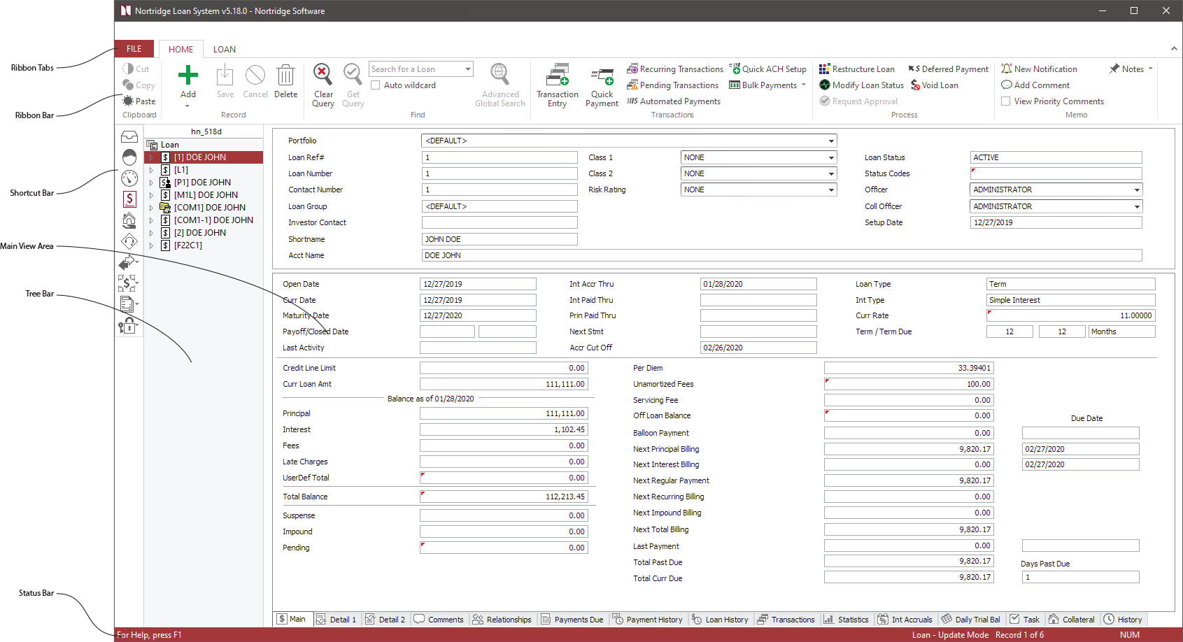Open the FILE ribbon tab
The height and width of the screenshot is (642, 1183).
pyautogui.click(x=134, y=49)
